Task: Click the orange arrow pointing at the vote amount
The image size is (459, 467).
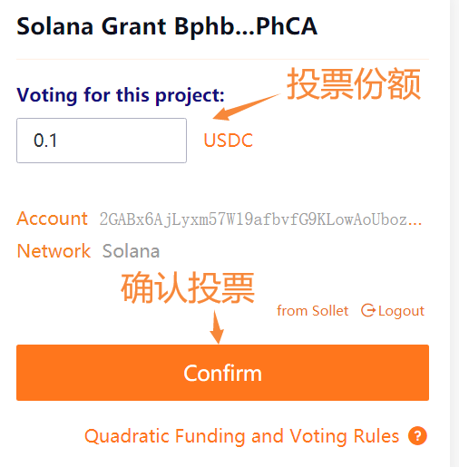Action: (x=247, y=107)
